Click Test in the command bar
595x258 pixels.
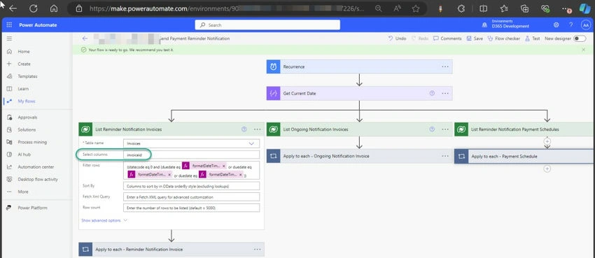[x=533, y=38]
